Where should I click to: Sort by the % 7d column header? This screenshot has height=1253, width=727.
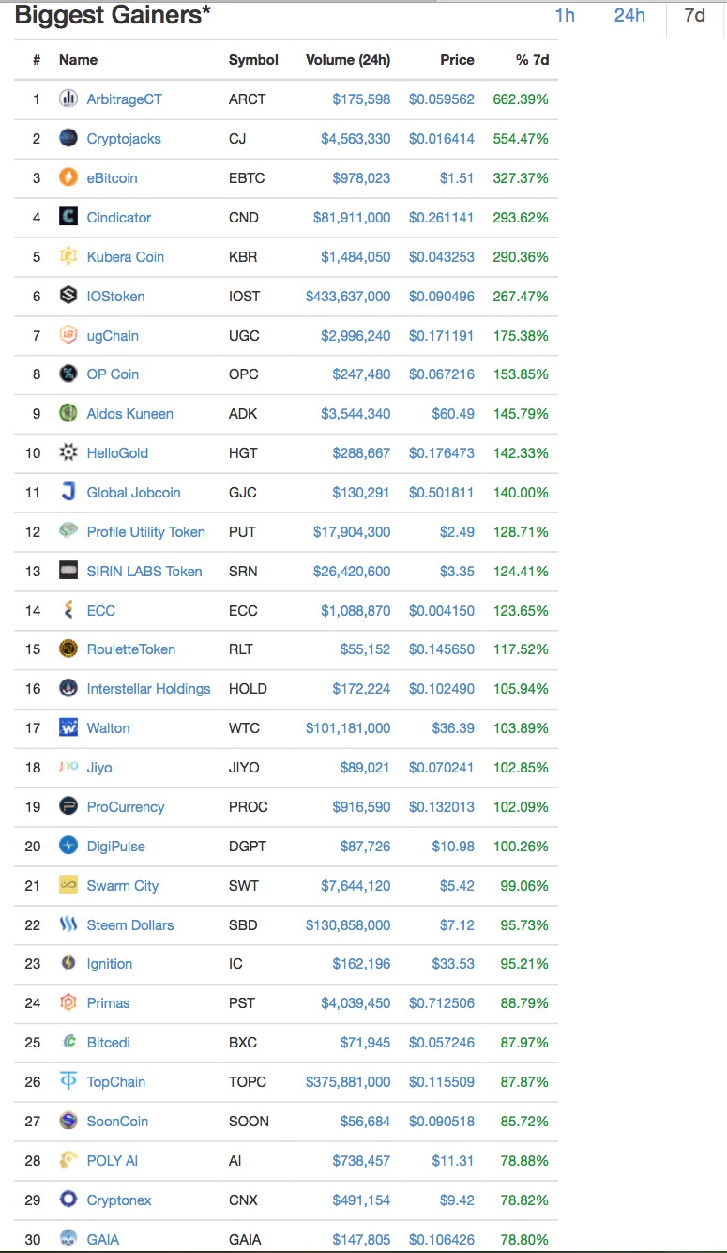click(532, 59)
